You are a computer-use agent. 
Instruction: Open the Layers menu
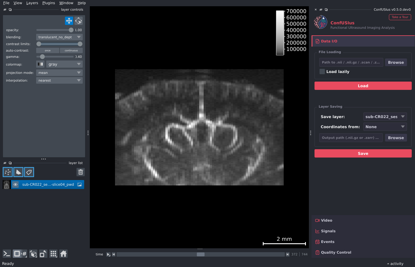[32, 3]
